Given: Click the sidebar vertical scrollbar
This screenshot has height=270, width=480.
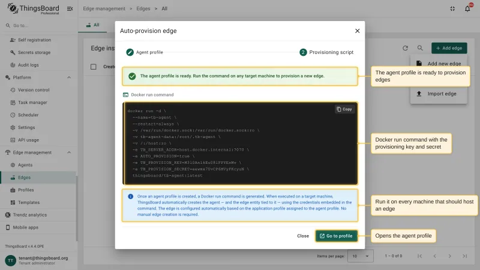Looking at the screenshot, I should [x=77, y=208].
